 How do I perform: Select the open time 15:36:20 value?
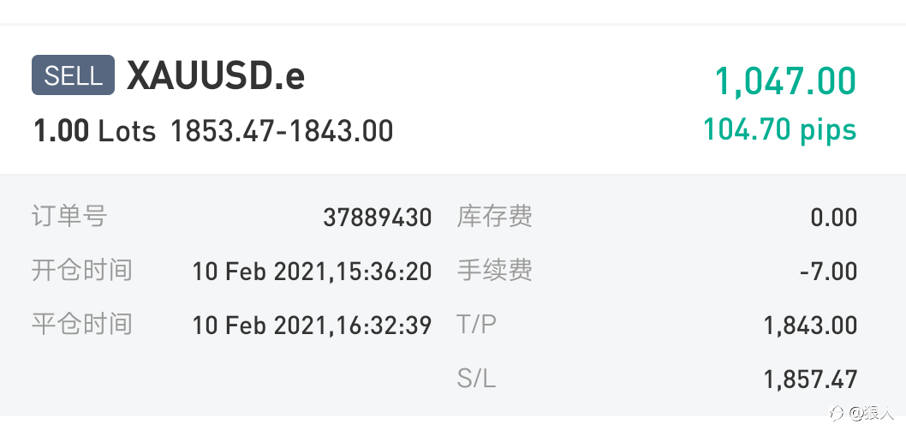click(x=312, y=272)
